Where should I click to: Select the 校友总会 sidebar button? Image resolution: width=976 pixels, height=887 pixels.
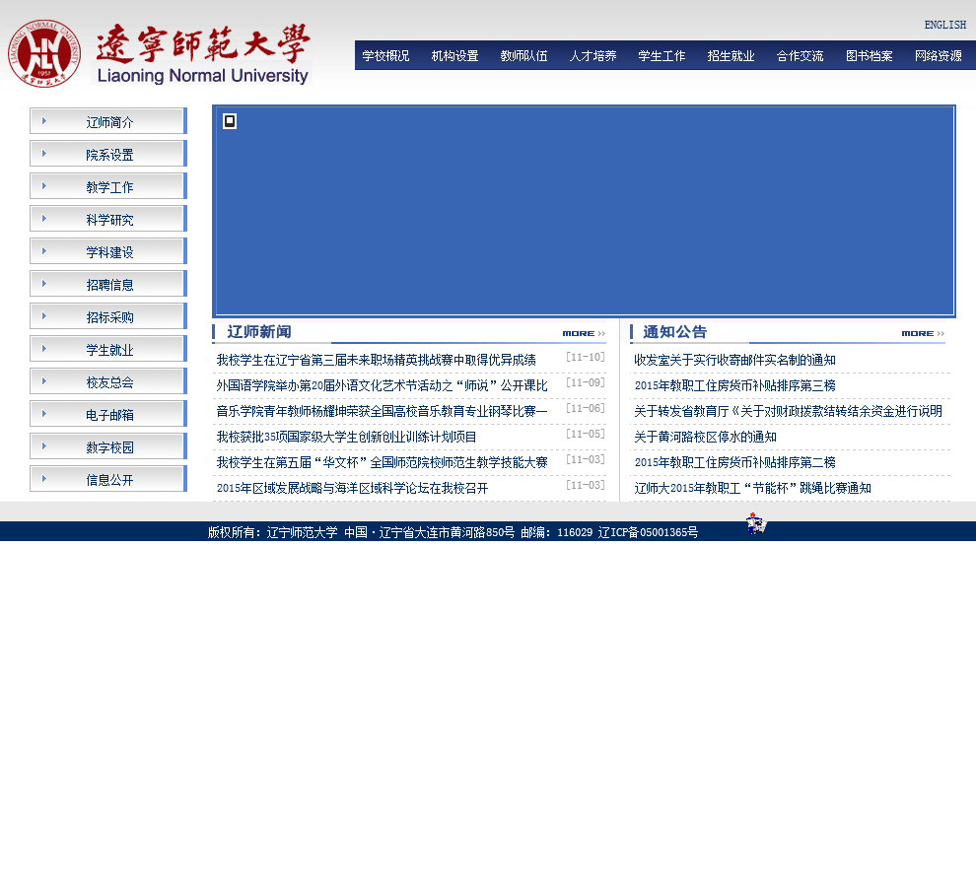[108, 381]
